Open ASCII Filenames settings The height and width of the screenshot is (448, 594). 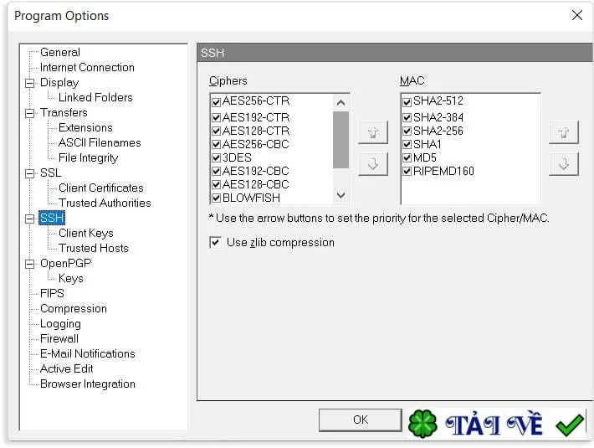click(x=100, y=143)
